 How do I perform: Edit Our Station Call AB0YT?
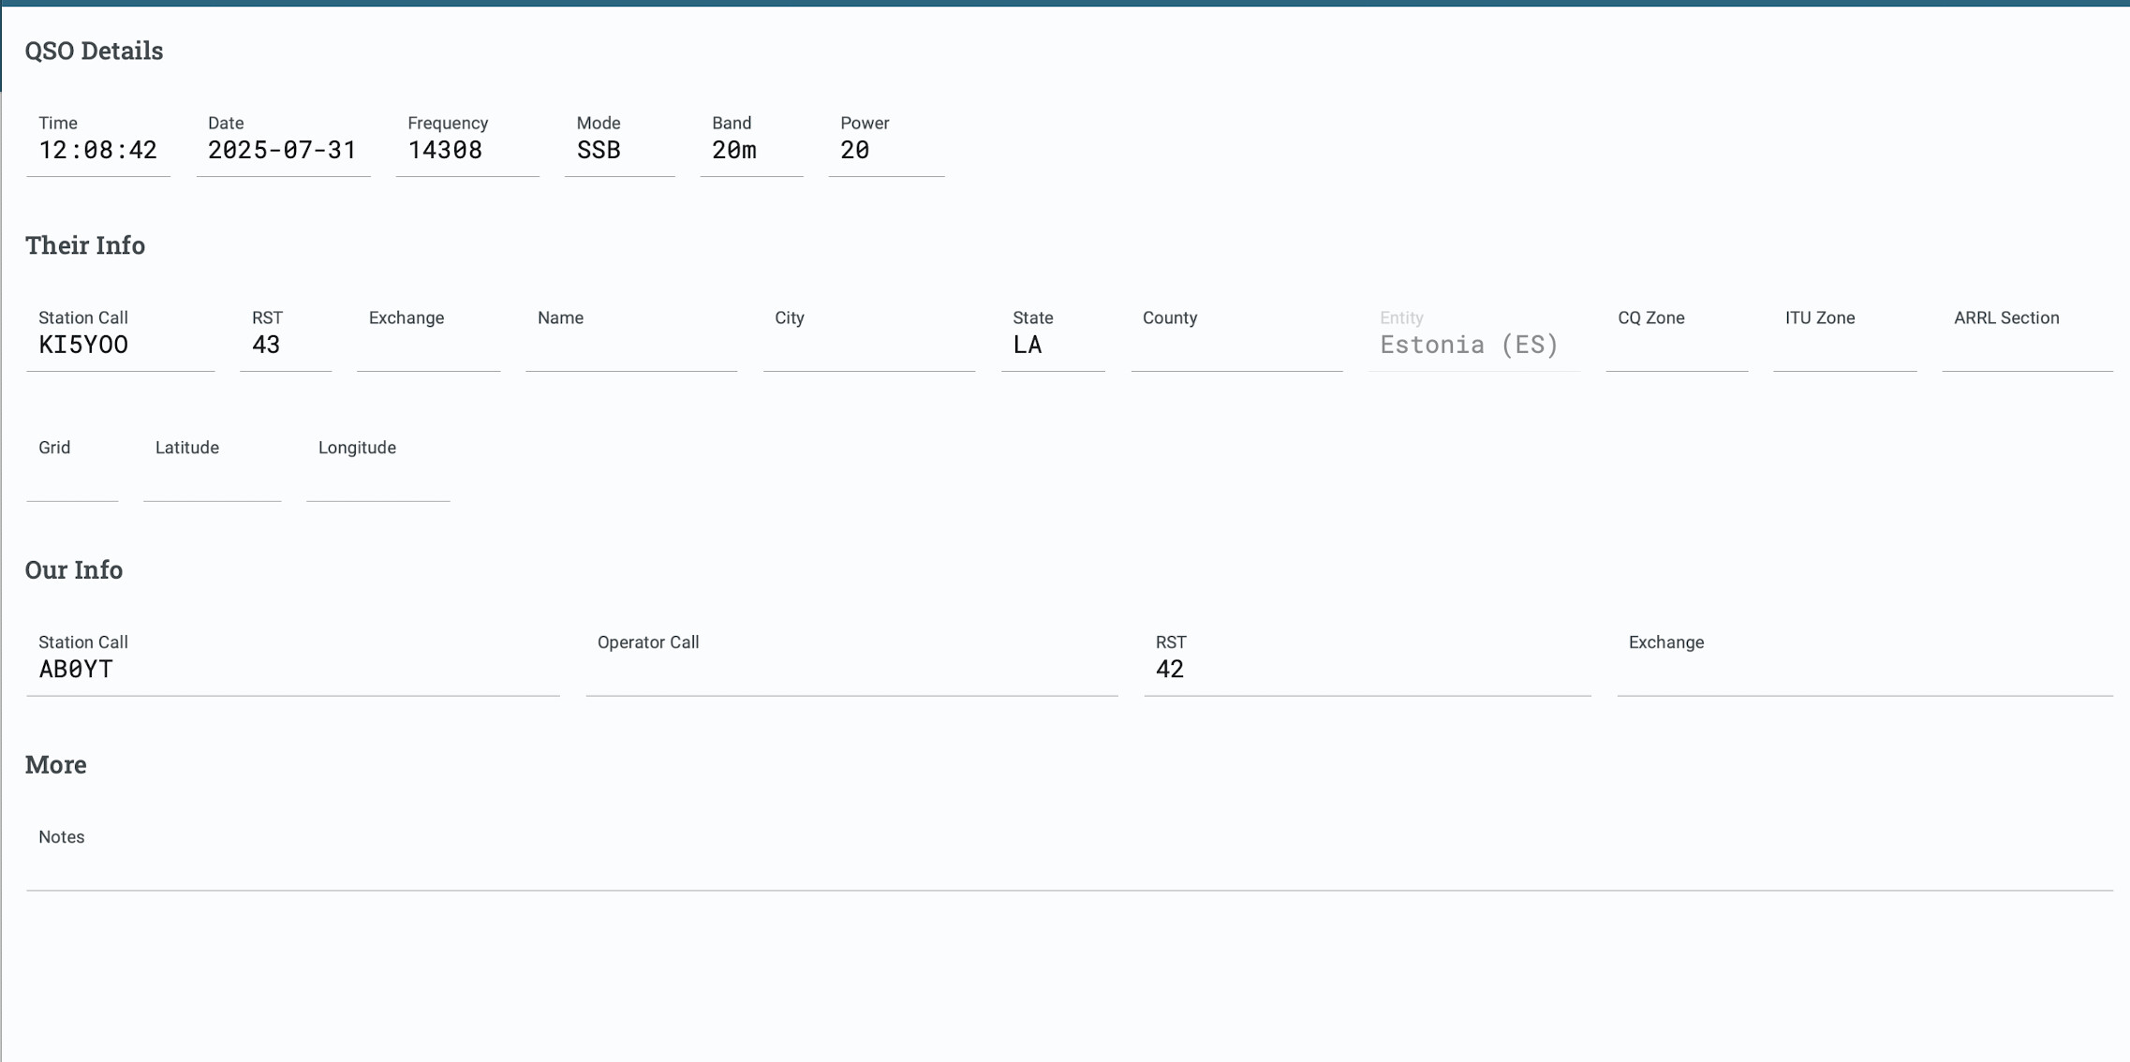pos(293,662)
